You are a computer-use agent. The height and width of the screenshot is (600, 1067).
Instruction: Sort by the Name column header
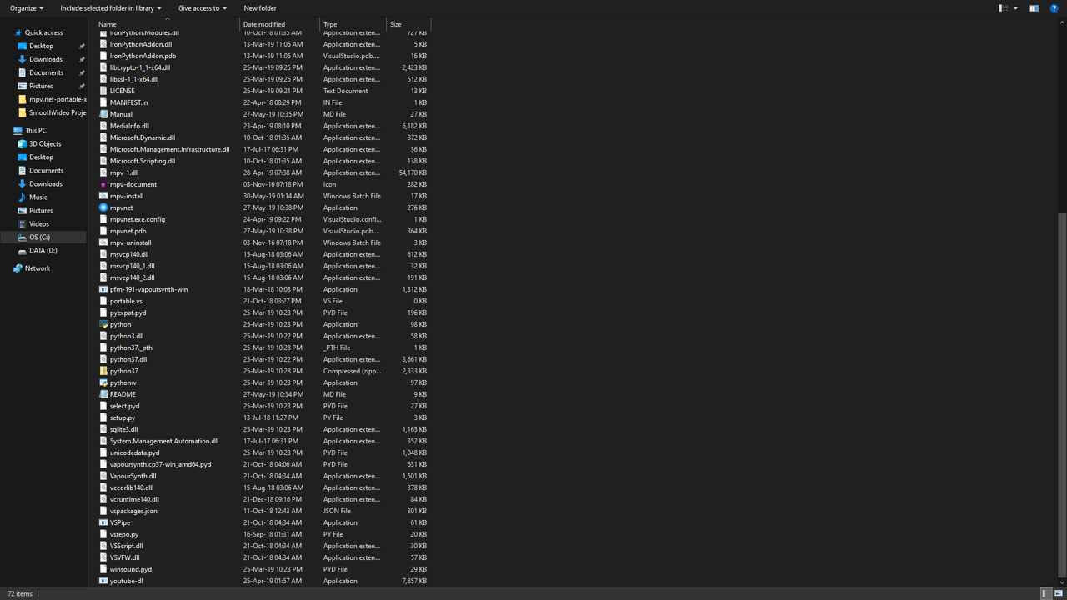coord(167,24)
